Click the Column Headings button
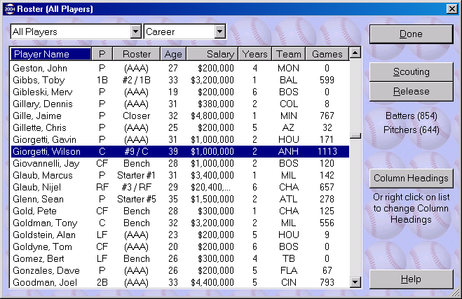 (411, 178)
